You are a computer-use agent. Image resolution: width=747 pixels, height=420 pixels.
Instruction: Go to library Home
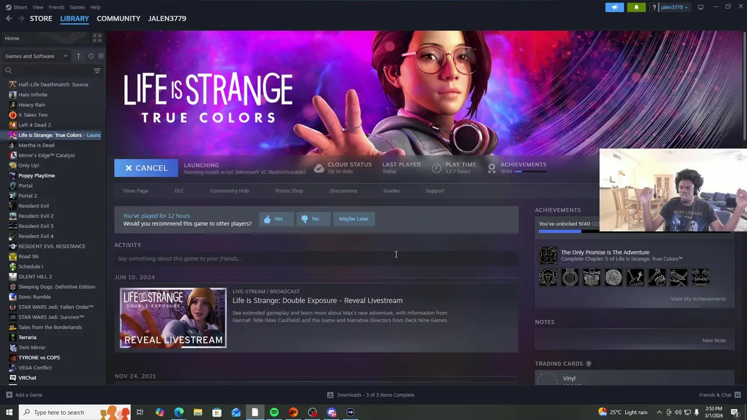(12, 38)
